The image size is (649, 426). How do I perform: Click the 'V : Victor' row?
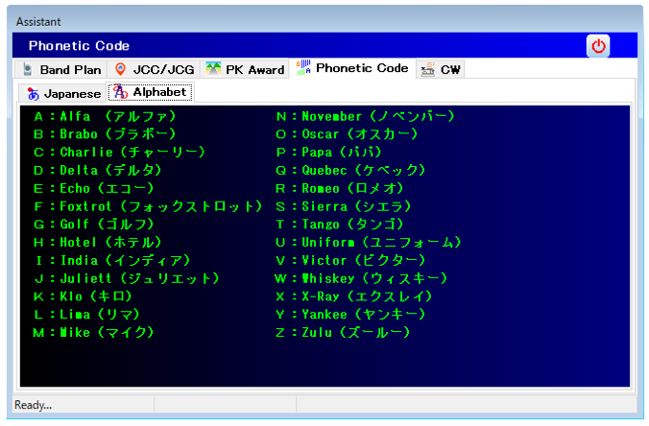pyautogui.click(x=351, y=261)
